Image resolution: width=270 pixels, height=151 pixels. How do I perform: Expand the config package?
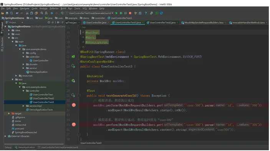coord(23,53)
